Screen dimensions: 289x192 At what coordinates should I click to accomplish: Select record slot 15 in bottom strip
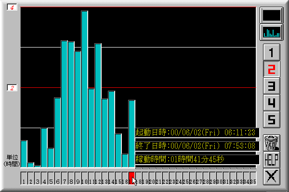tap(118, 178)
